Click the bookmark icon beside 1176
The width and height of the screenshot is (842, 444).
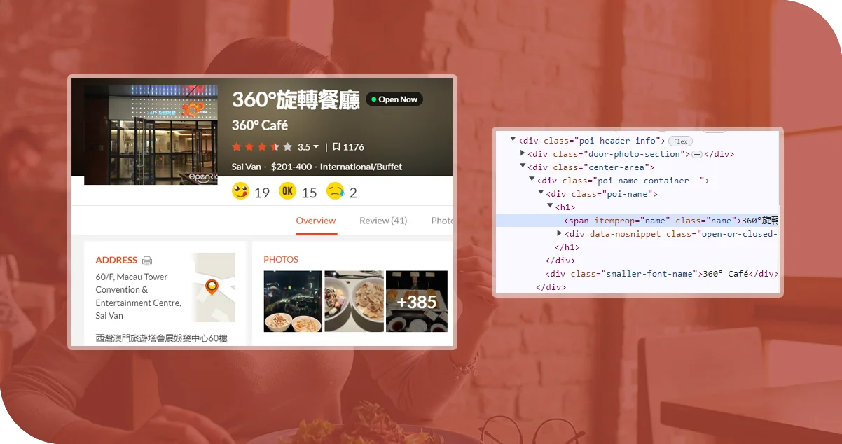coord(336,147)
